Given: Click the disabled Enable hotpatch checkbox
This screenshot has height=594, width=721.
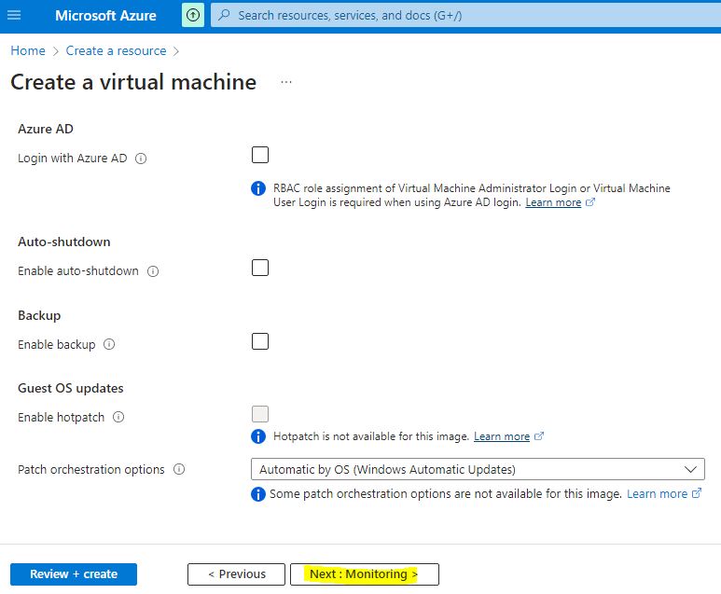Looking at the screenshot, I should pyautogui.click(x=260, y=414).
